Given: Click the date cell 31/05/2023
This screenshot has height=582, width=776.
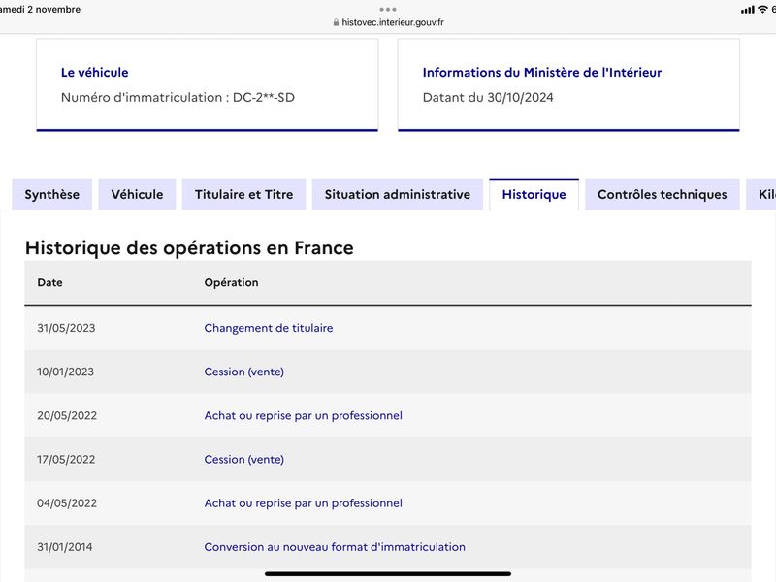Looking at the screenshot, I should 66,328.
